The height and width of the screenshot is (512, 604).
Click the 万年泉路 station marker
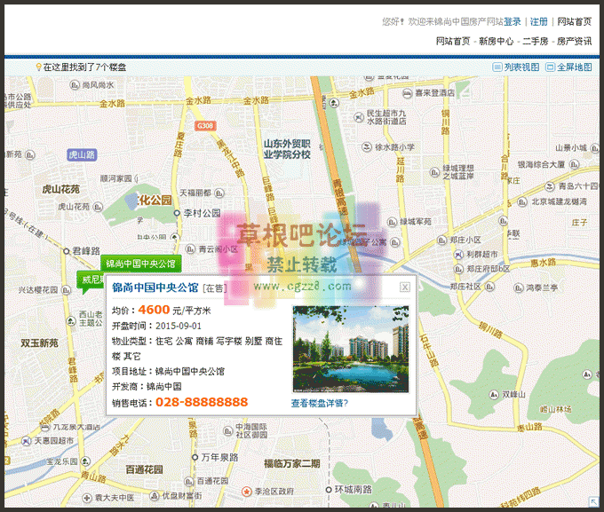click(195, 457)
